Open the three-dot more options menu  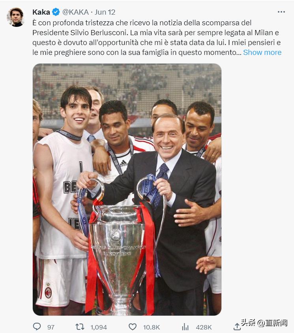281,12
